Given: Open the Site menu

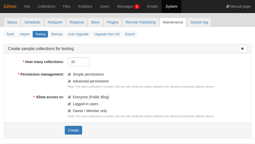Looking at the screenshot, I should pos(27,6).
